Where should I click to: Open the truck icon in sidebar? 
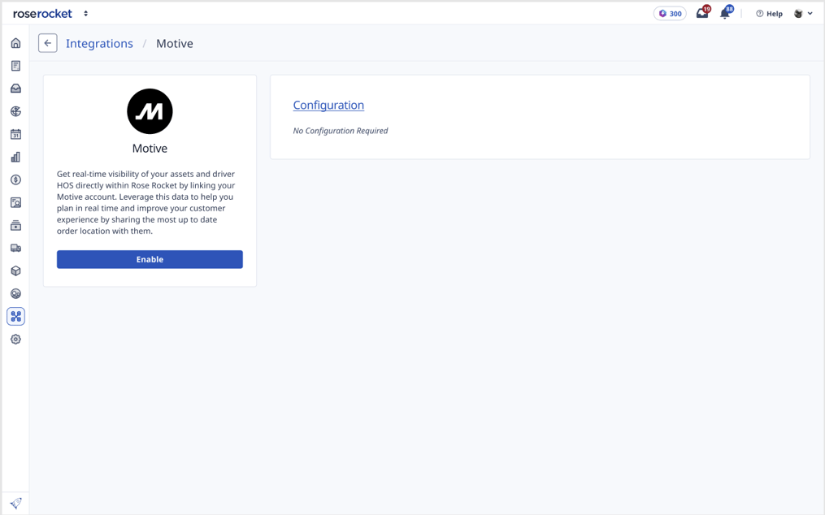pyautogui.click(x=15, y=249)
